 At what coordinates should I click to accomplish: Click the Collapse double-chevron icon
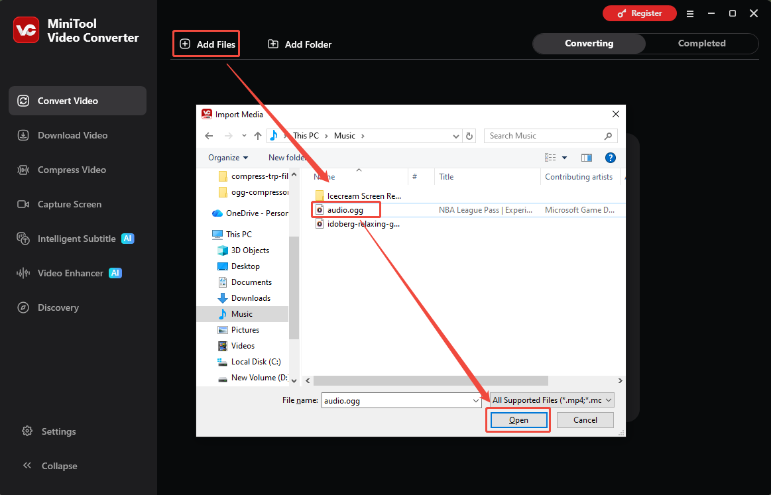(27, 465)
